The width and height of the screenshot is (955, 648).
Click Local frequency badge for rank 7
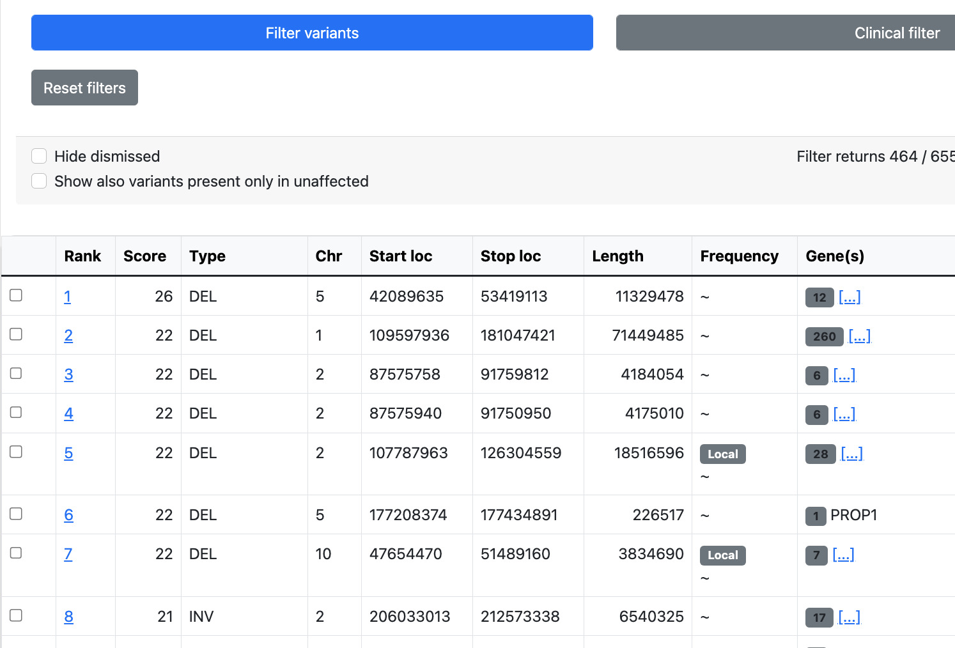[x=723, y=555]
